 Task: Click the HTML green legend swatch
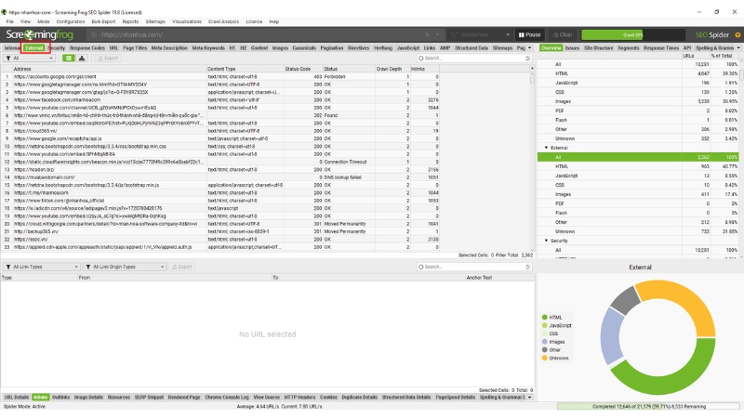pos(544,318)
